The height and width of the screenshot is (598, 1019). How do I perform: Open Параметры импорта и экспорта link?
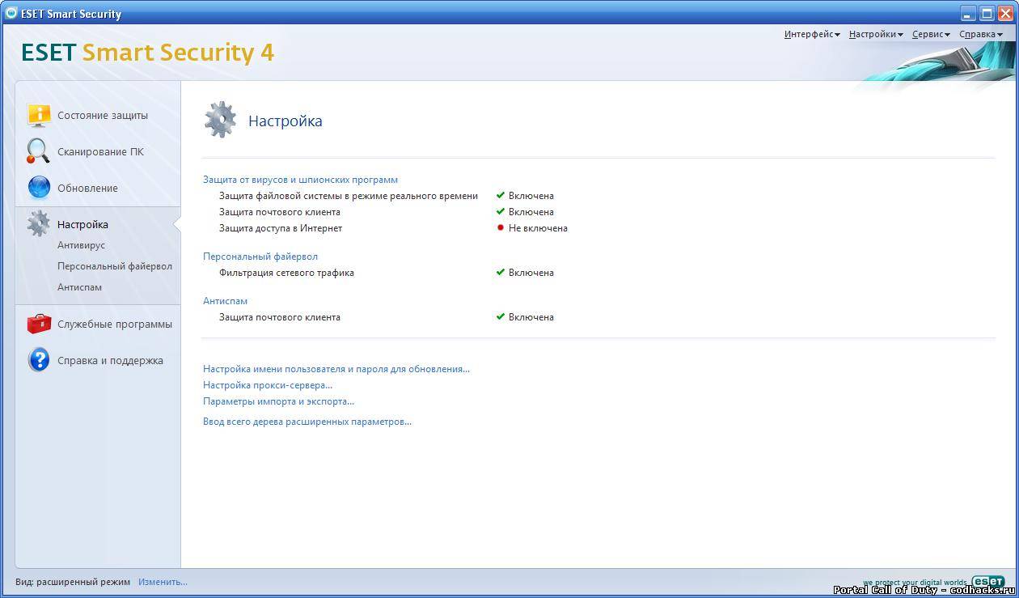coord(278,401)
